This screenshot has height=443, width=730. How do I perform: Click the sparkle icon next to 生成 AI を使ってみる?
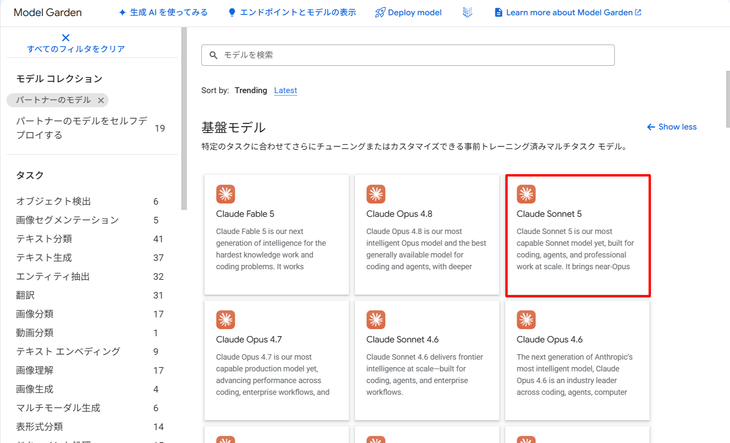(123, 13)
